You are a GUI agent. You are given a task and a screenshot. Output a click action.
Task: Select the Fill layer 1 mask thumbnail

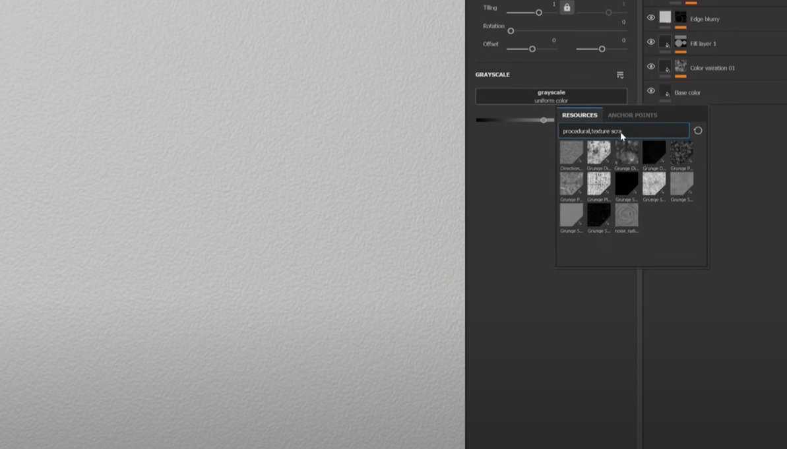click(x=681, y=42)
